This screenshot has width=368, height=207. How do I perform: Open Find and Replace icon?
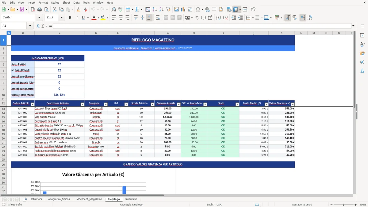click(113, 10)
